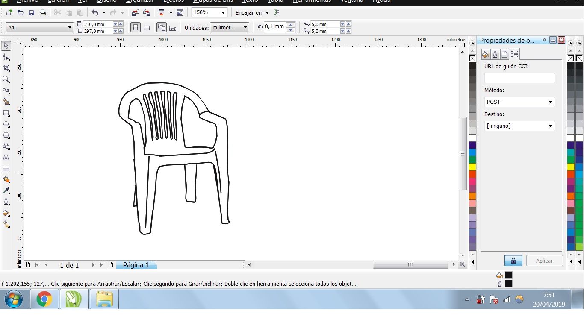Pick the yellow swatch in color palette
Screen dimensions: 584x328
472,167
